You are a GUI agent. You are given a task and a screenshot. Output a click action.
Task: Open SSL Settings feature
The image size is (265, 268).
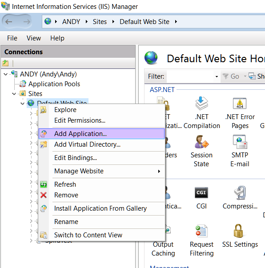[240, 236]
